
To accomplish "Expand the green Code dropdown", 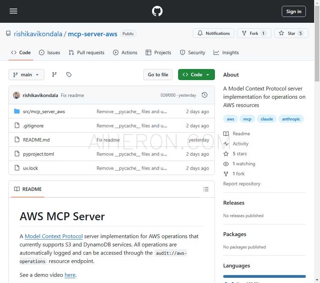I will click(x=196, y=75).
